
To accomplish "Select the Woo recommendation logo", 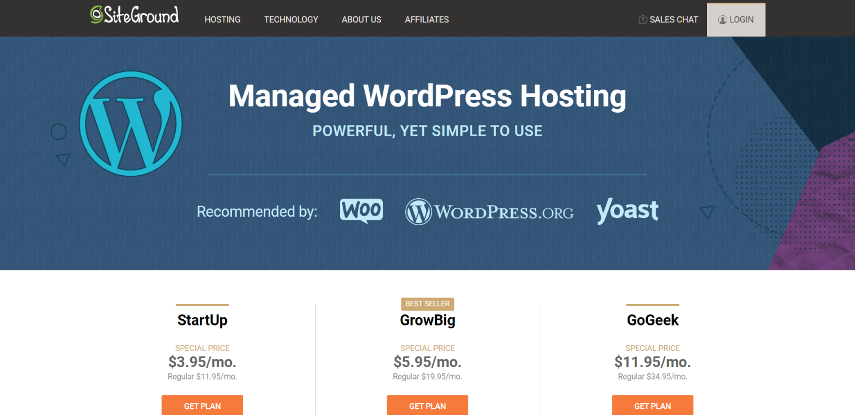I will coord(361,211).
